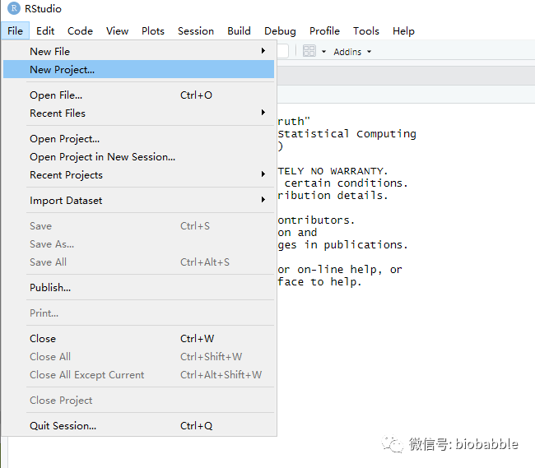Open the Session menu

[x=196, y=31]
